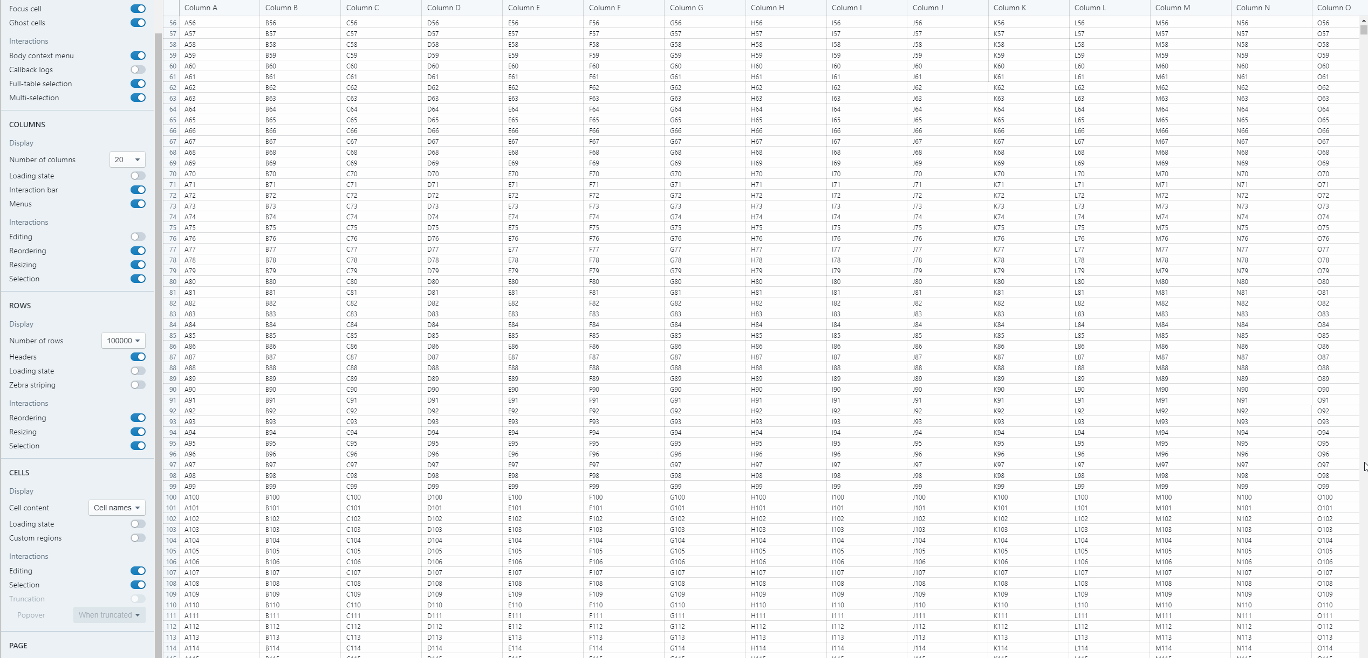This screenshot has width=1368, height=658.
Task: Select row header 100
Action: coord(171,497)
